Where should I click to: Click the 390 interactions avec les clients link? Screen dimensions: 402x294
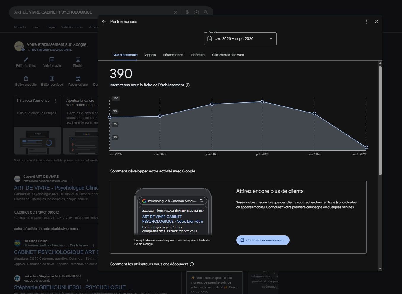coord(52,50)
